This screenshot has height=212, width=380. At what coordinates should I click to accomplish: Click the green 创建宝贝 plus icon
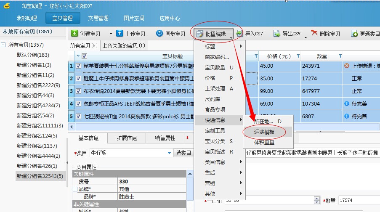coord(74,34)
